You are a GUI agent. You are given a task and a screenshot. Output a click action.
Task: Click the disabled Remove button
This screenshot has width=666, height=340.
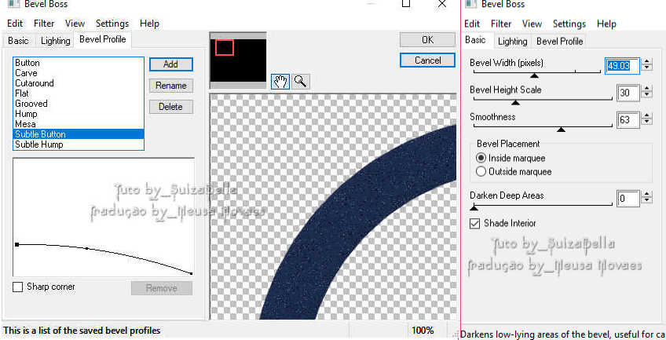[162, 288]
